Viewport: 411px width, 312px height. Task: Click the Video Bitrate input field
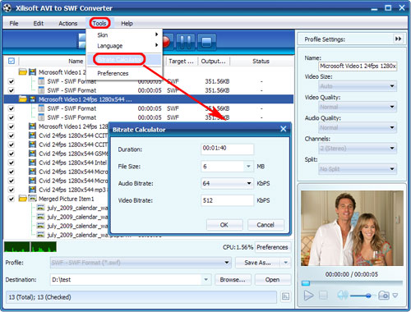click(x=227, y=200)
